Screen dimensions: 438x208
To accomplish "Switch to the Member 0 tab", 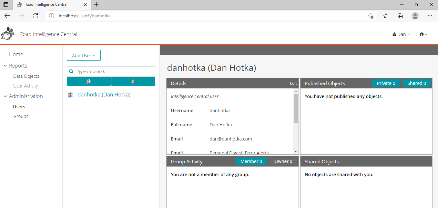I will pyautogui.click(x=251, y=161).
